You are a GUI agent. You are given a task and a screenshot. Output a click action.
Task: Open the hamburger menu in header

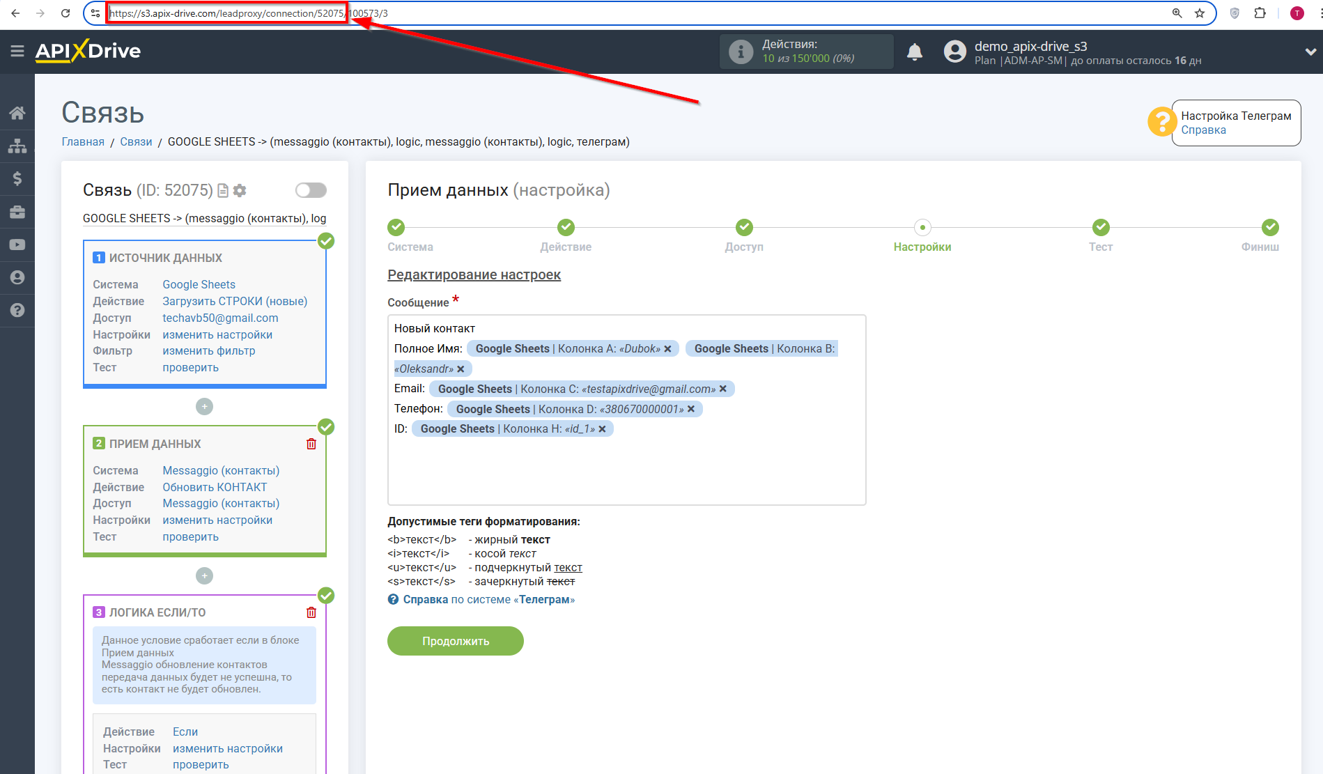(17, 51)
